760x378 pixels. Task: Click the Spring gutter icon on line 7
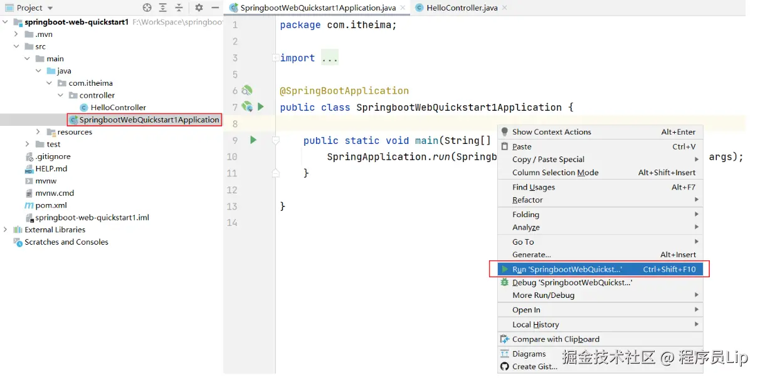tap(247, 107)
